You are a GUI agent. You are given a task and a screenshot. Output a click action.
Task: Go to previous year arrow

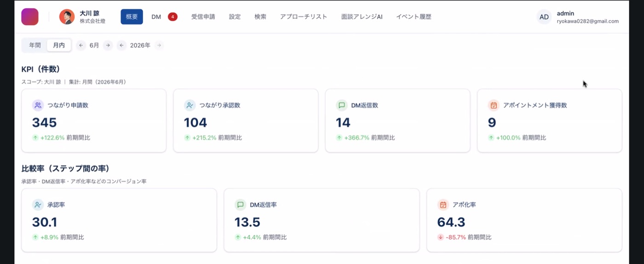(121, 45)
